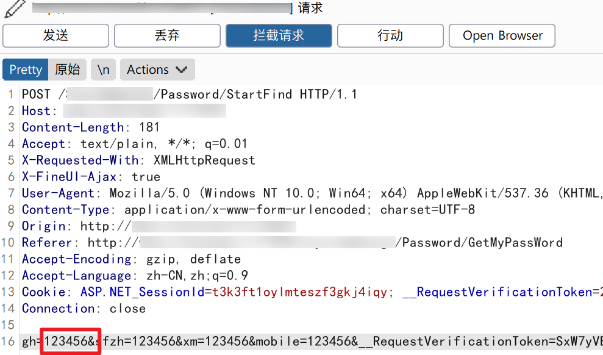Click the X-FineUI-Ajax header line
This screenshot has height=355, width=603.
pyautogui.click(x=91, y=177)
